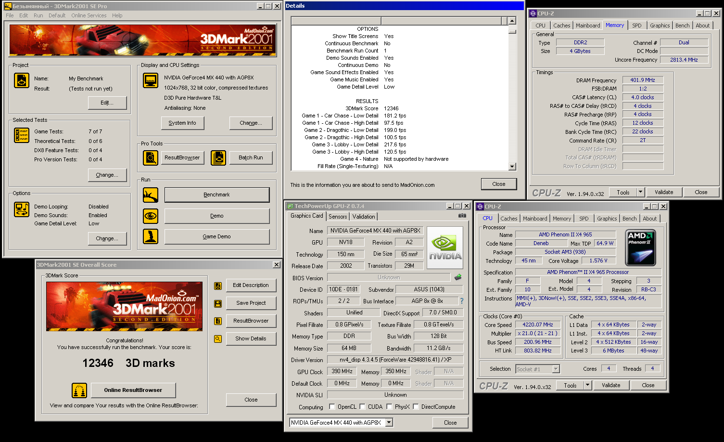Click the Batch Run button
724x442 pixels.
[x=251, y=158]
